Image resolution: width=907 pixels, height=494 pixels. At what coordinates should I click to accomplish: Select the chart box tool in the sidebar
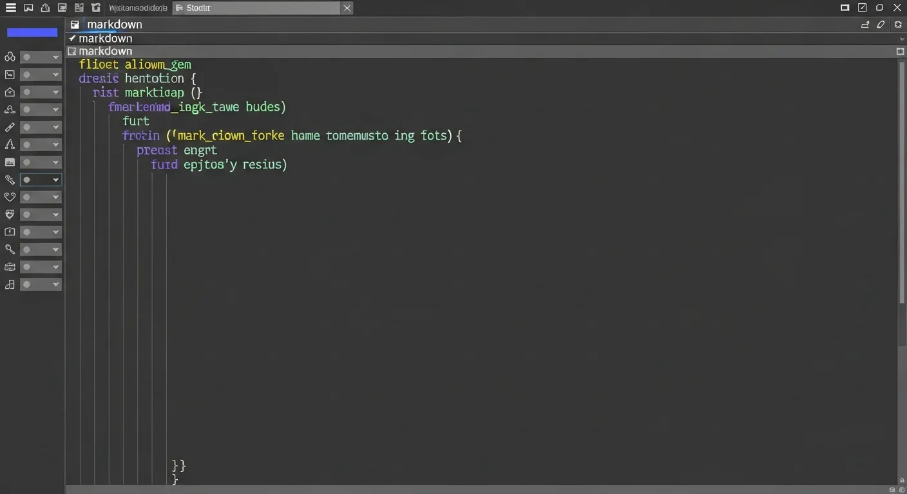(10, 75)
